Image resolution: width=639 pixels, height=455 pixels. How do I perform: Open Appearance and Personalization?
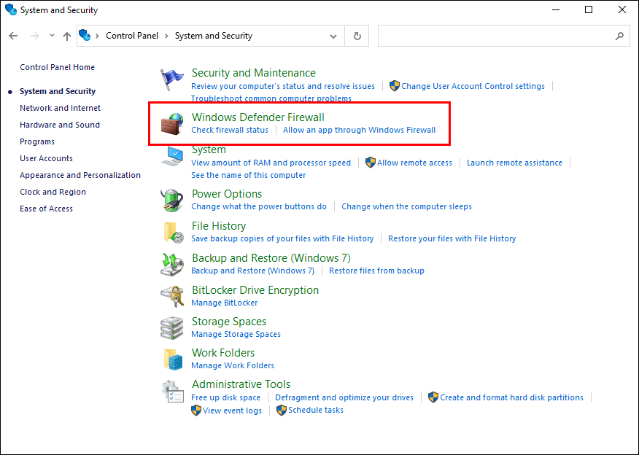80,175
